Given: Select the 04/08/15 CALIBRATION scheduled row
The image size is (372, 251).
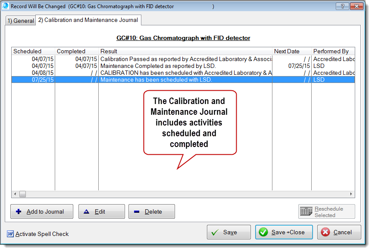Looking at the screenshot, I should click(x=185, y=73).
